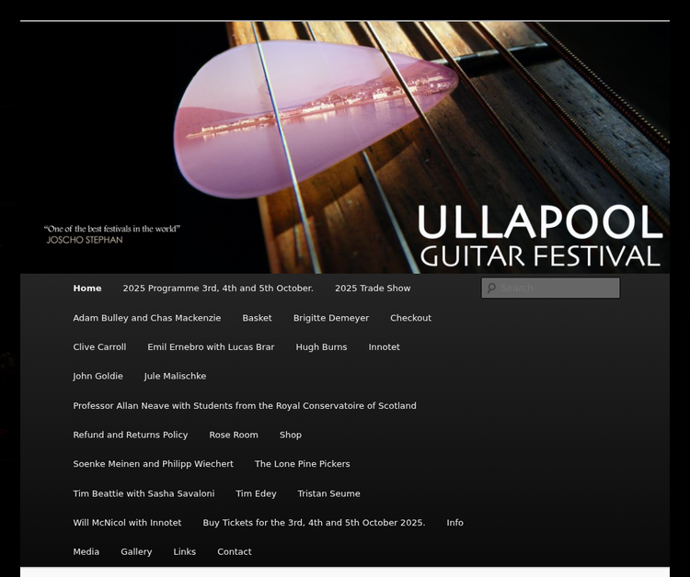Open the Clive Carroll artist page

pyautogui.click(x=99, y=347)
